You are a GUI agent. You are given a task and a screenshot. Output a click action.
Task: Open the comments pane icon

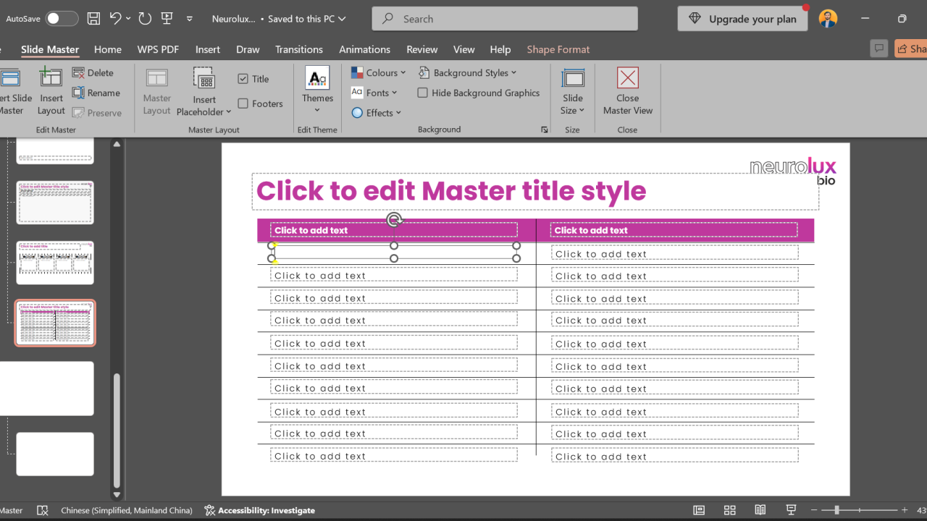pos(879,48)
